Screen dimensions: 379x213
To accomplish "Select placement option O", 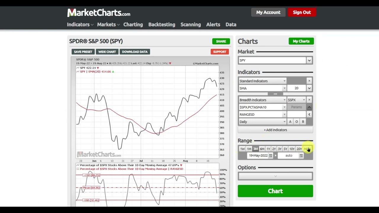I will (x=296, y=122).
